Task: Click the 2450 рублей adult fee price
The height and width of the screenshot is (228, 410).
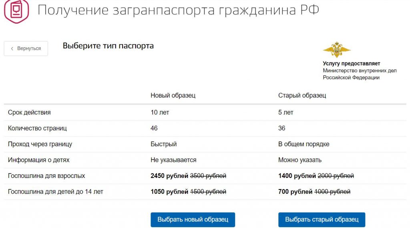Action: click(169, 176)
